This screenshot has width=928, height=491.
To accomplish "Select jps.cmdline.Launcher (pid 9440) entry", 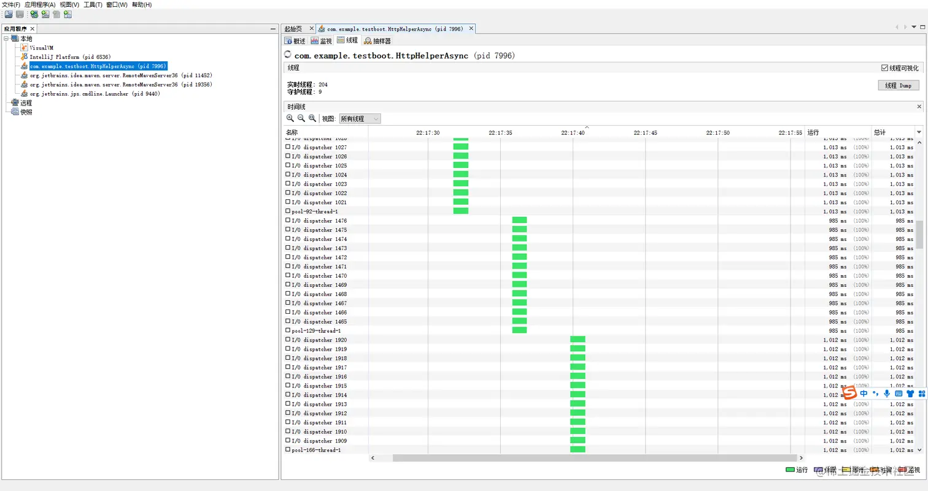I will 95,93.
